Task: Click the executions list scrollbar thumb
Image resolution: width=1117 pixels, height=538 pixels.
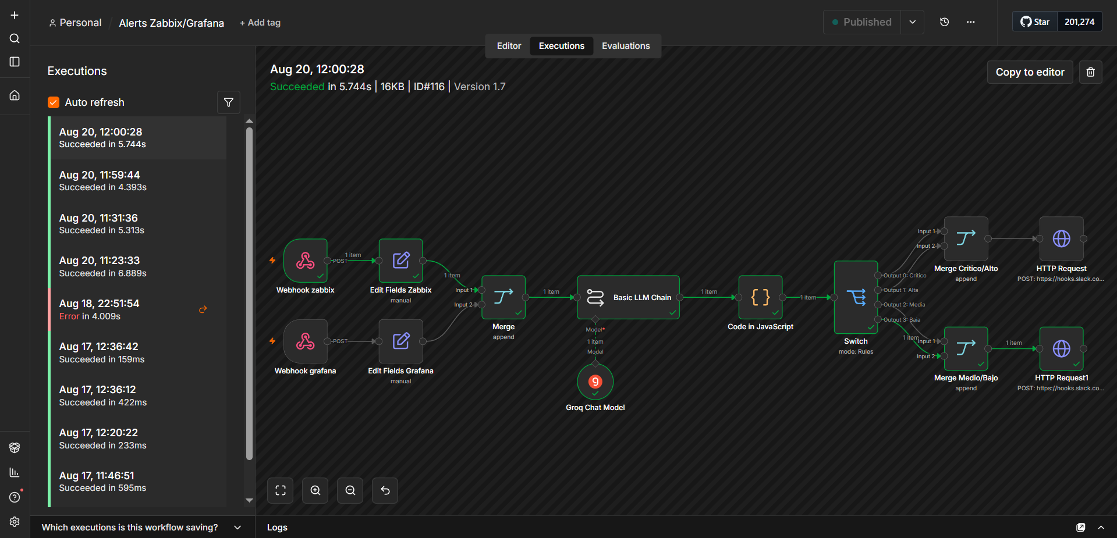Action: click(x=249, y=294)
